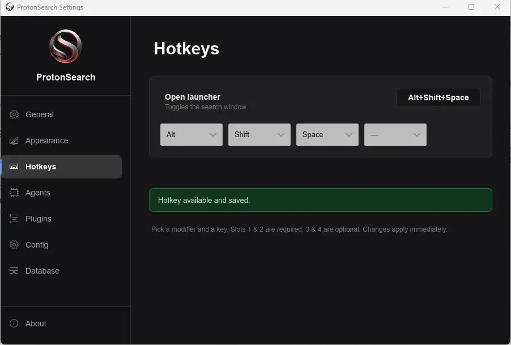
Task: Click the Hotkeys keyboard icon
Action: (x=14, y=167)
